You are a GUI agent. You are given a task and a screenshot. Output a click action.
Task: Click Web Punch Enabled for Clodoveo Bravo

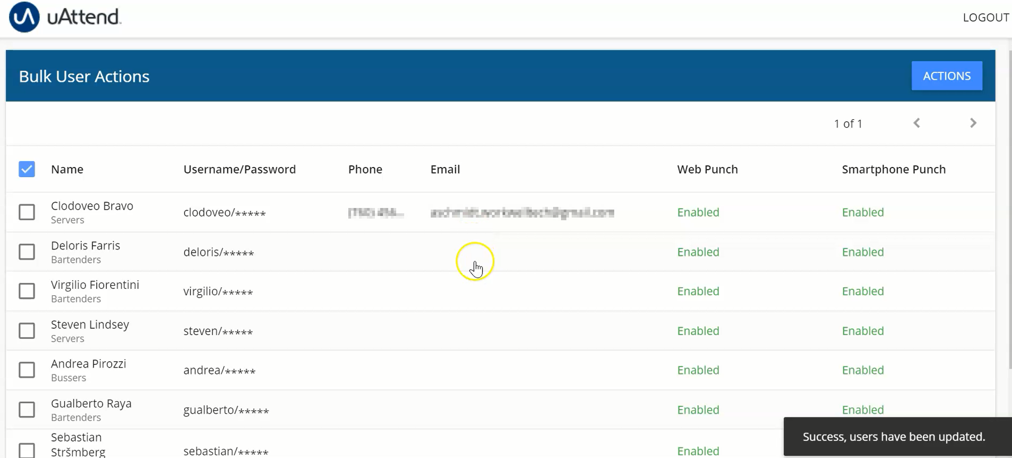[698, 212]
